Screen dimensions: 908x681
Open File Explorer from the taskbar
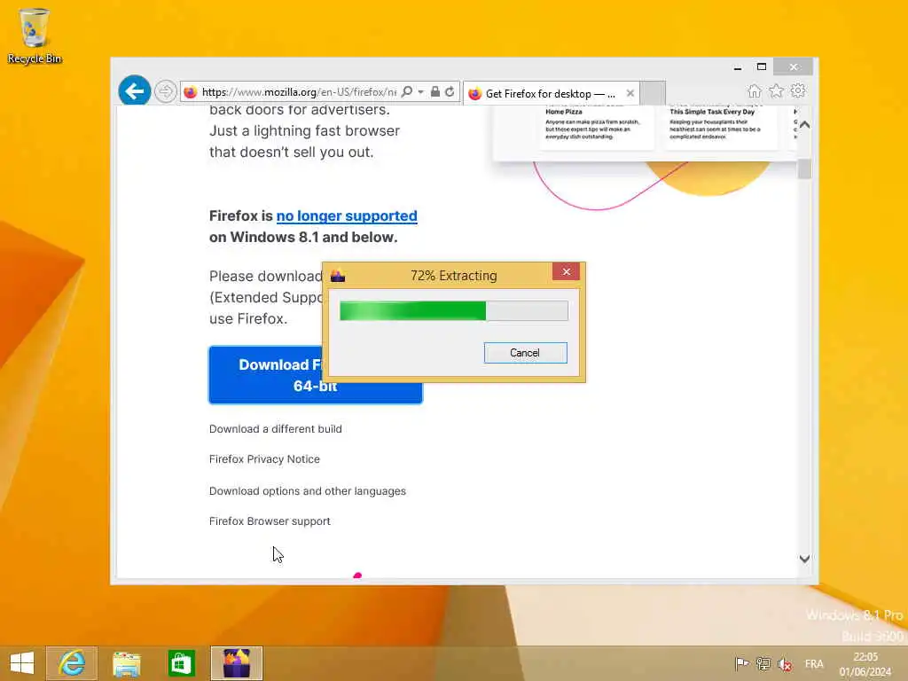126,663
